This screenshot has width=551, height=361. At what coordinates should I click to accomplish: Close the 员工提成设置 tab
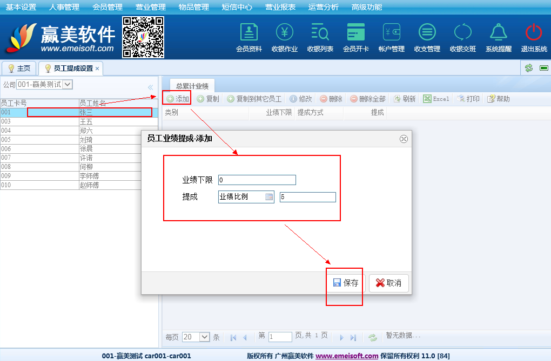pyautogui.click(x=97, y=69)
